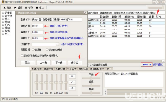Select the playlist row with duration 04:46
Viewport: 166px width, 102px height.
coord(126,33)
